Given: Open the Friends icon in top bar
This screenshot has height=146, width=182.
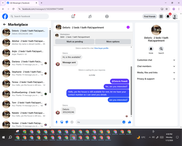Looking at the screenshot, I should [x=90, y=16].
